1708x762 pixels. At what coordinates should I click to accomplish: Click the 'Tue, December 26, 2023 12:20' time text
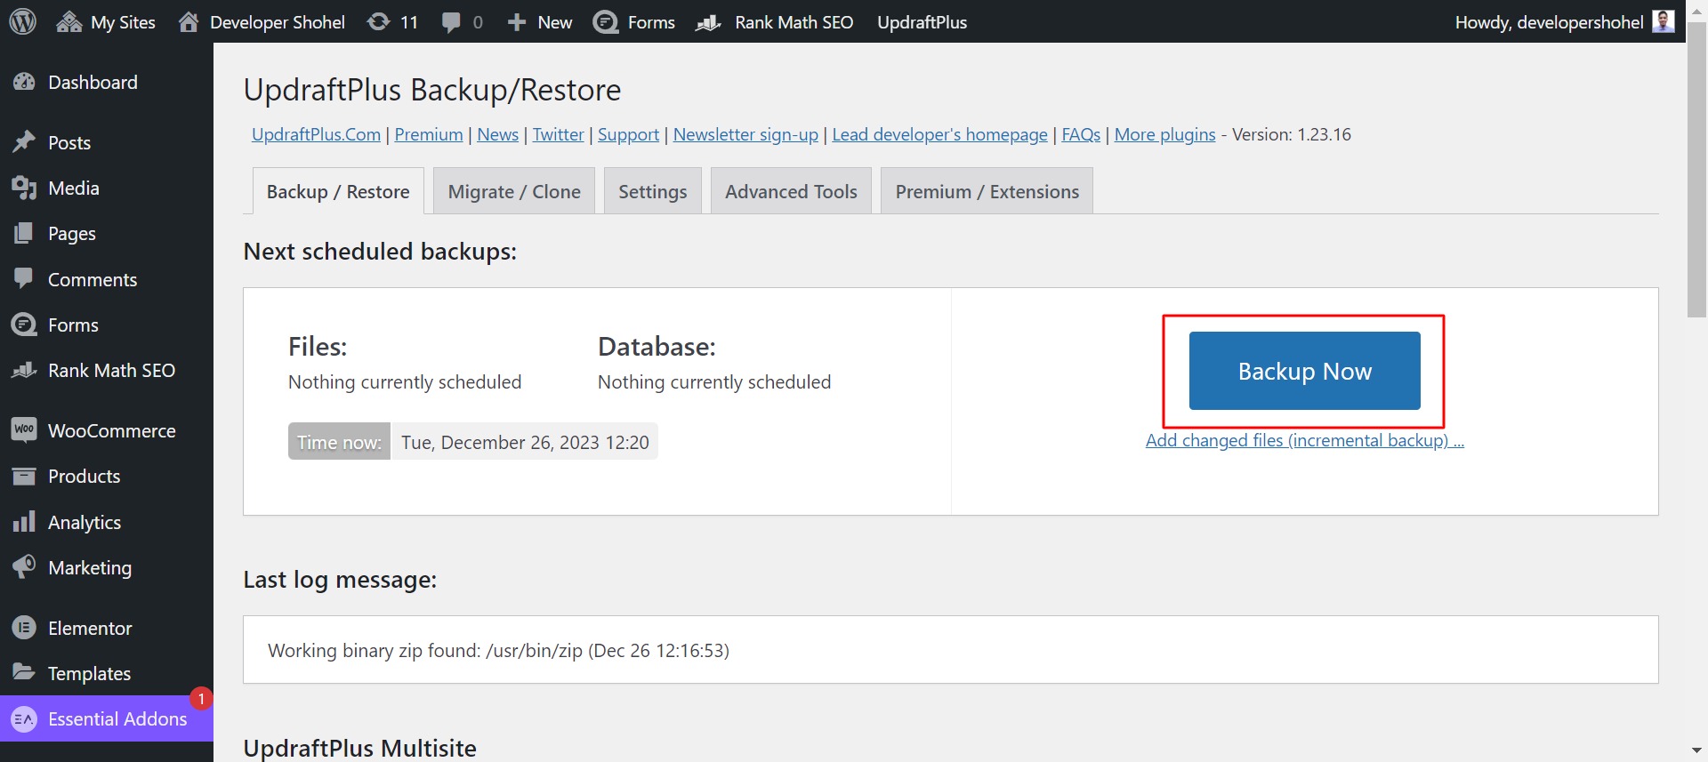tap(525, 442)
